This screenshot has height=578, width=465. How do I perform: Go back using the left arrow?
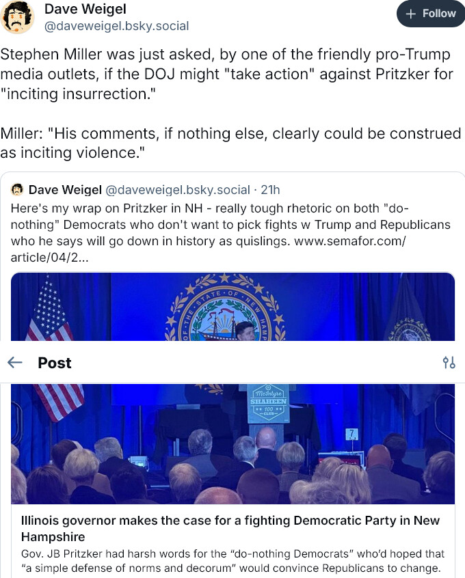[15, 363]
